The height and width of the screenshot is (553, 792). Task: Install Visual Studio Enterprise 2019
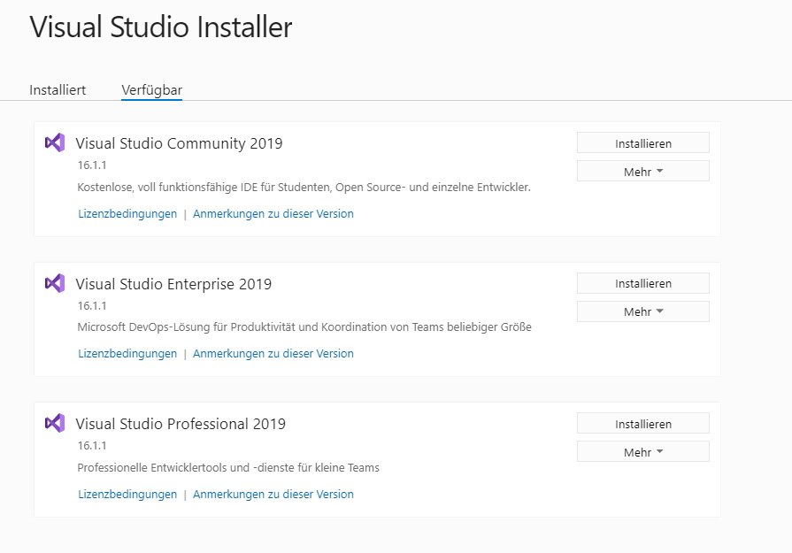click(x=642, y=282)
